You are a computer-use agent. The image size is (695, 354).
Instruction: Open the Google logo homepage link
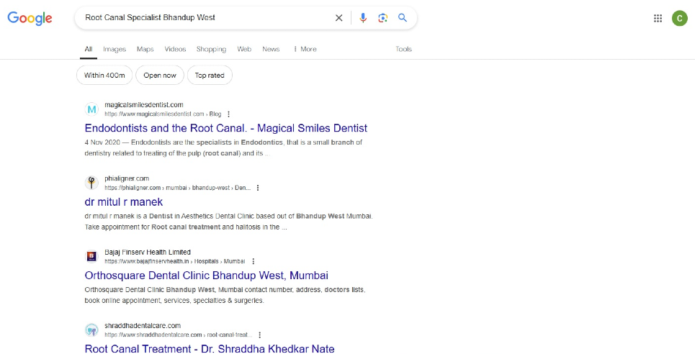tap(30, 18)
